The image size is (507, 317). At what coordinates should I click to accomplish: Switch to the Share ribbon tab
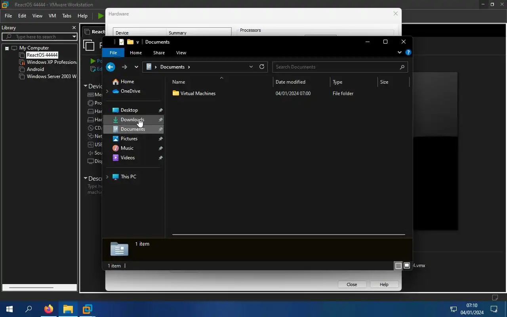[x=159, y=53]
